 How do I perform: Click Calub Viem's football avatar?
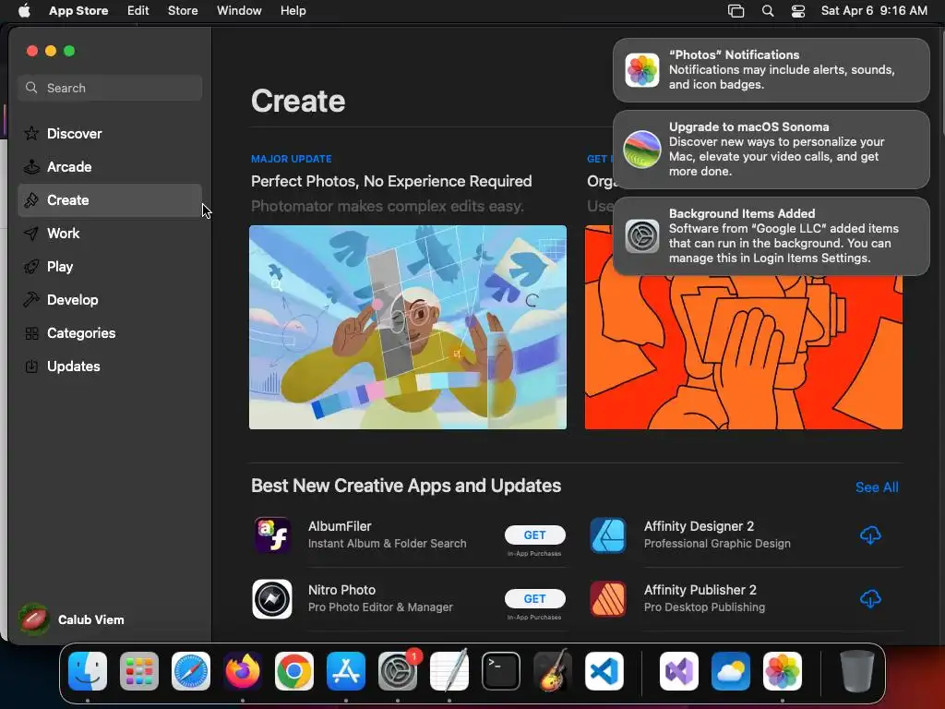34,619
